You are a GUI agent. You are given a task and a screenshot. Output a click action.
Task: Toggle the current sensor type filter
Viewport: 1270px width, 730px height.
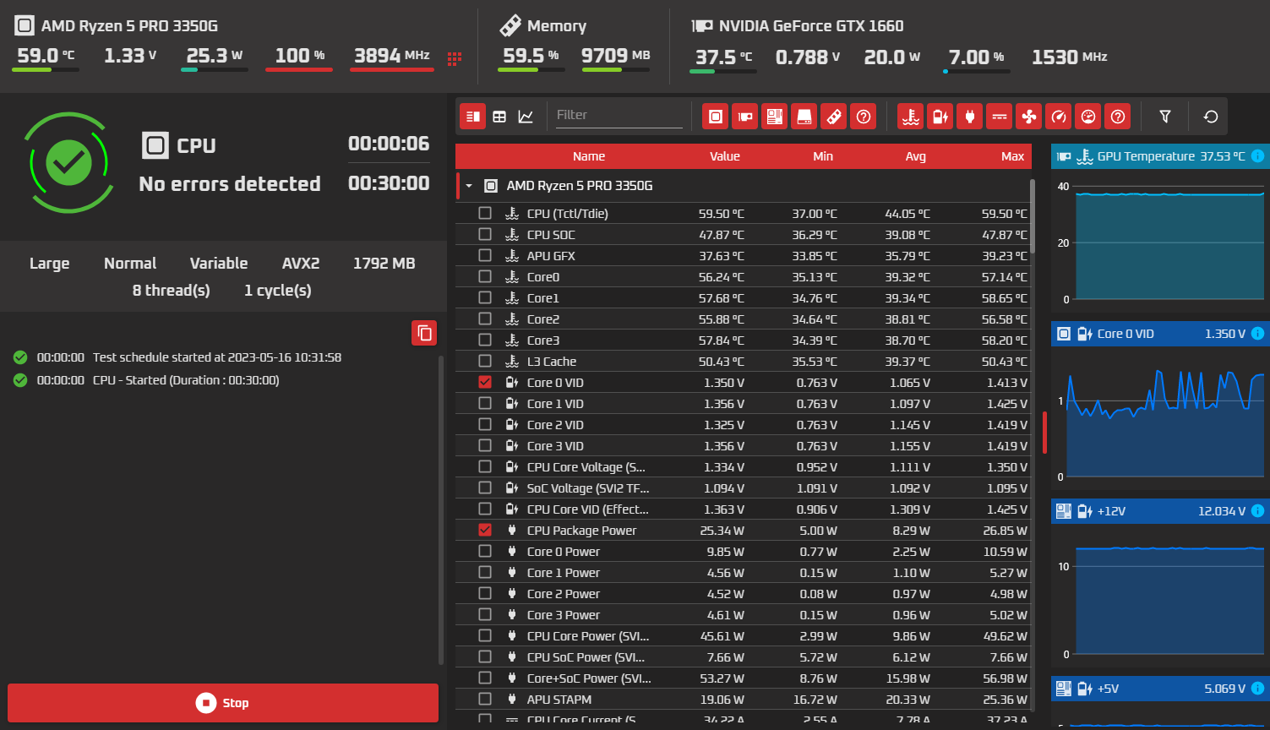pos(999,117)
